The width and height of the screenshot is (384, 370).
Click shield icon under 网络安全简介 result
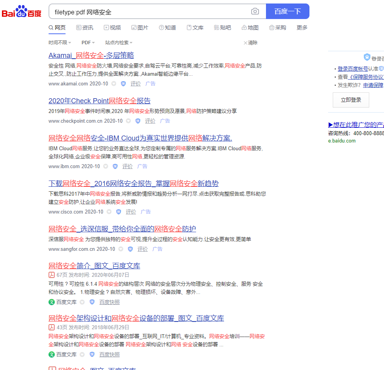coord(92,302)
